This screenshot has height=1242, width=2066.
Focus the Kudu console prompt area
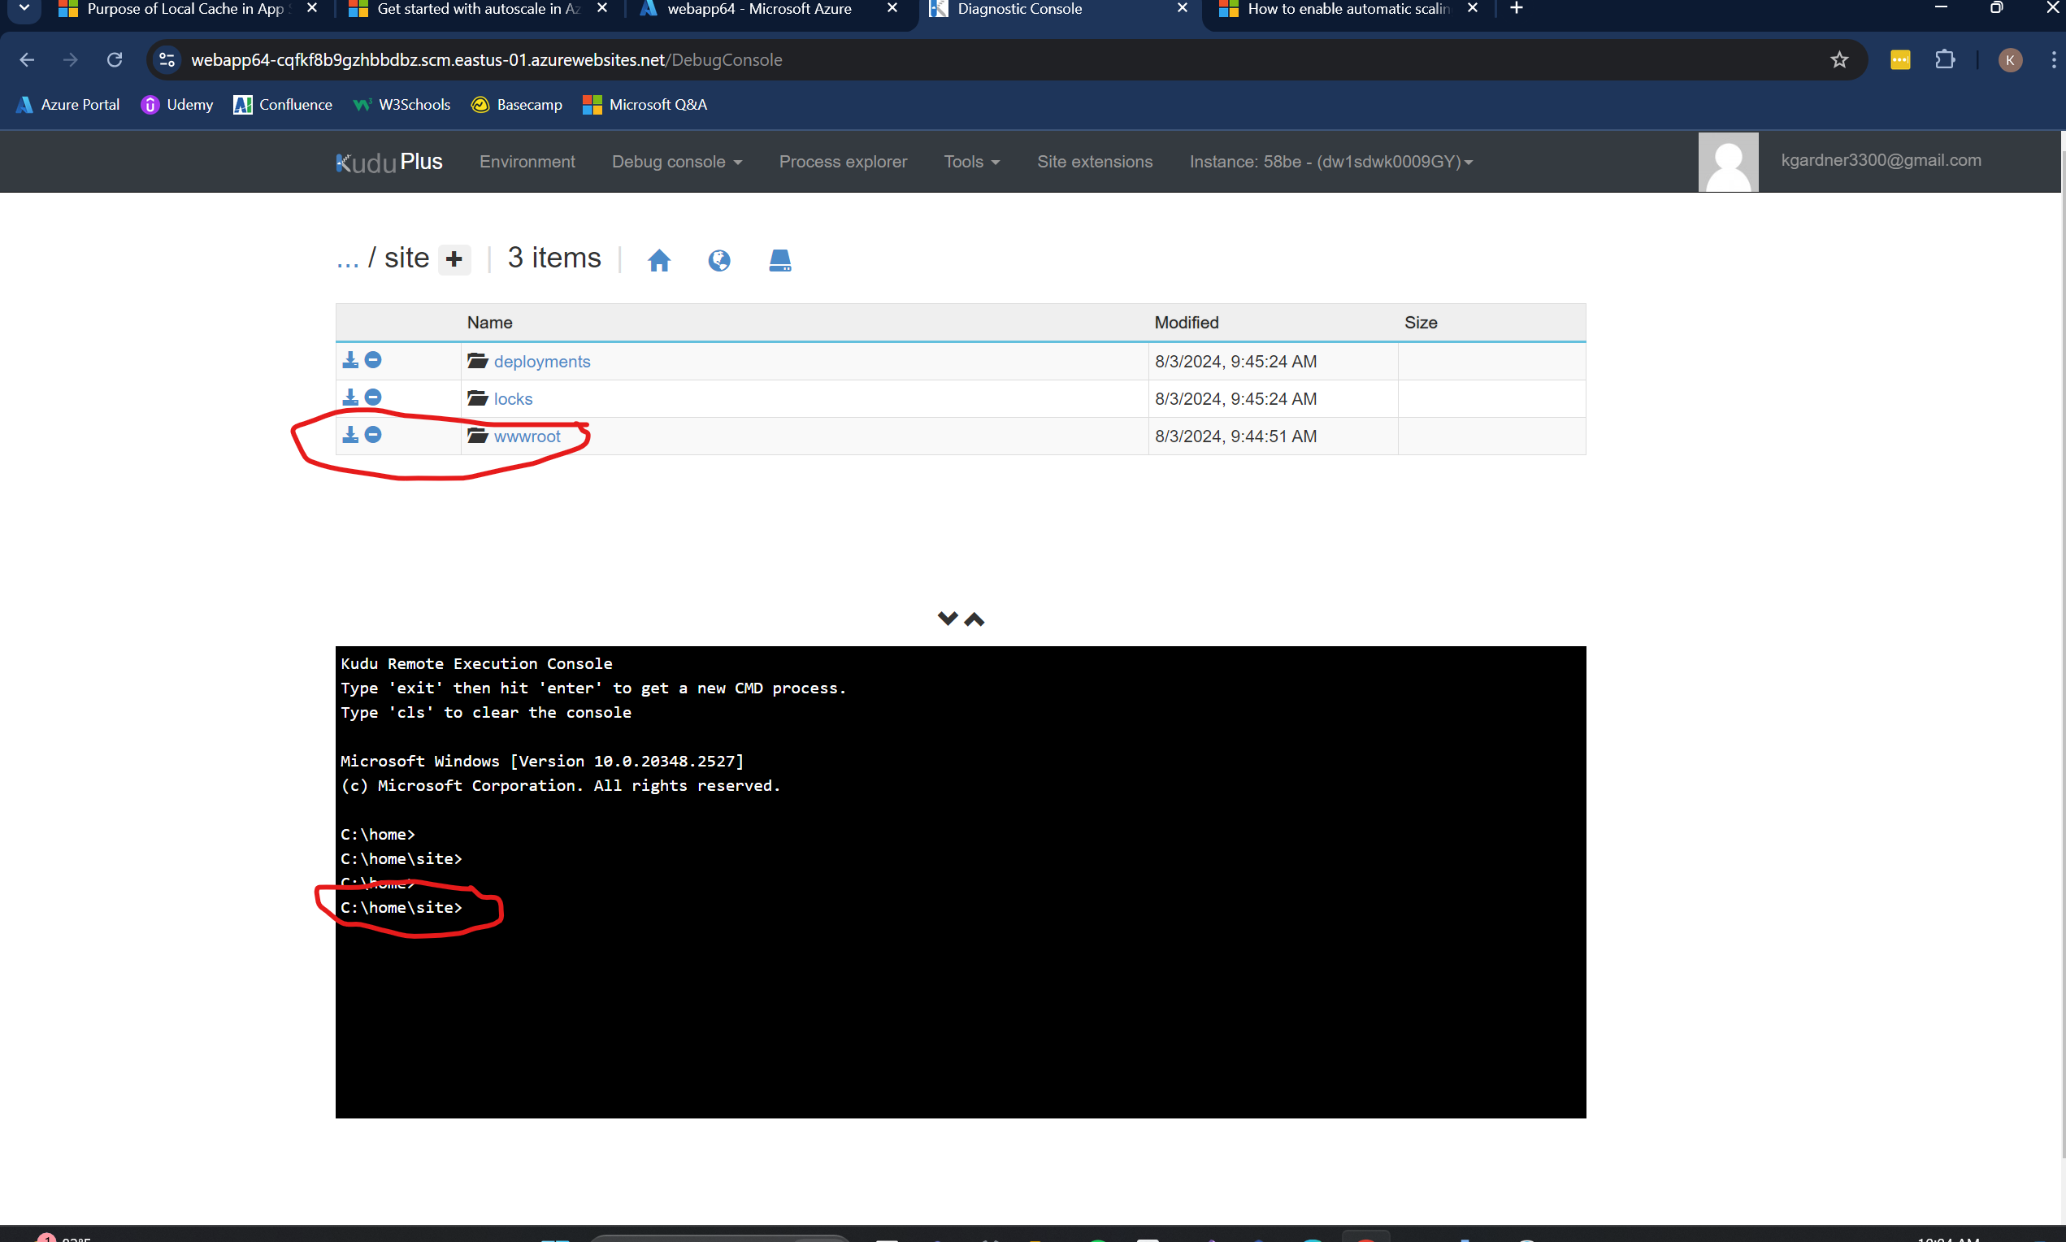961,881
